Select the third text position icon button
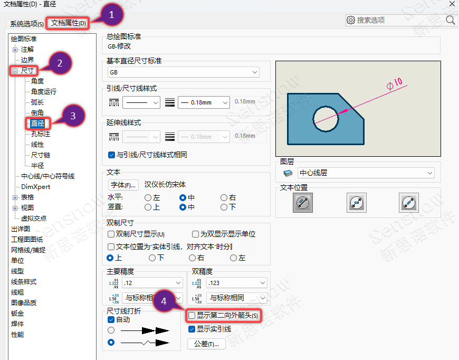The image size is (459, 360). (408, 203)
